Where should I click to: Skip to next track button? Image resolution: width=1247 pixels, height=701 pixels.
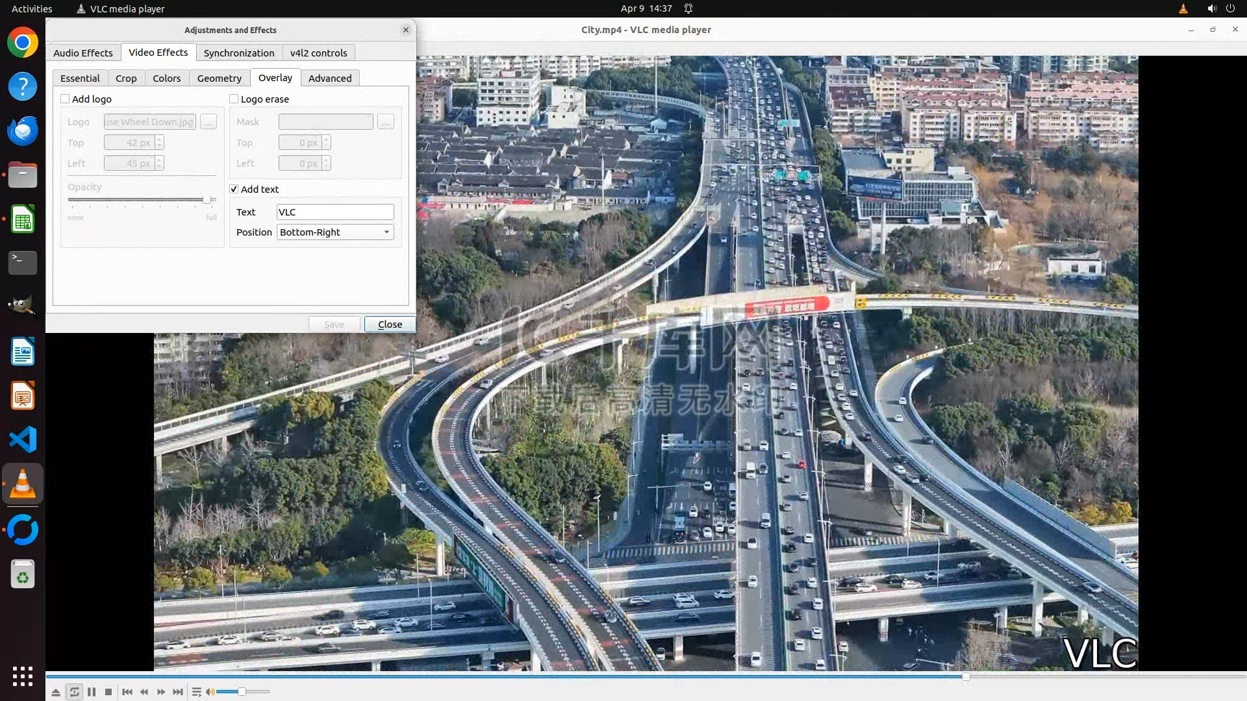(178, 692)
